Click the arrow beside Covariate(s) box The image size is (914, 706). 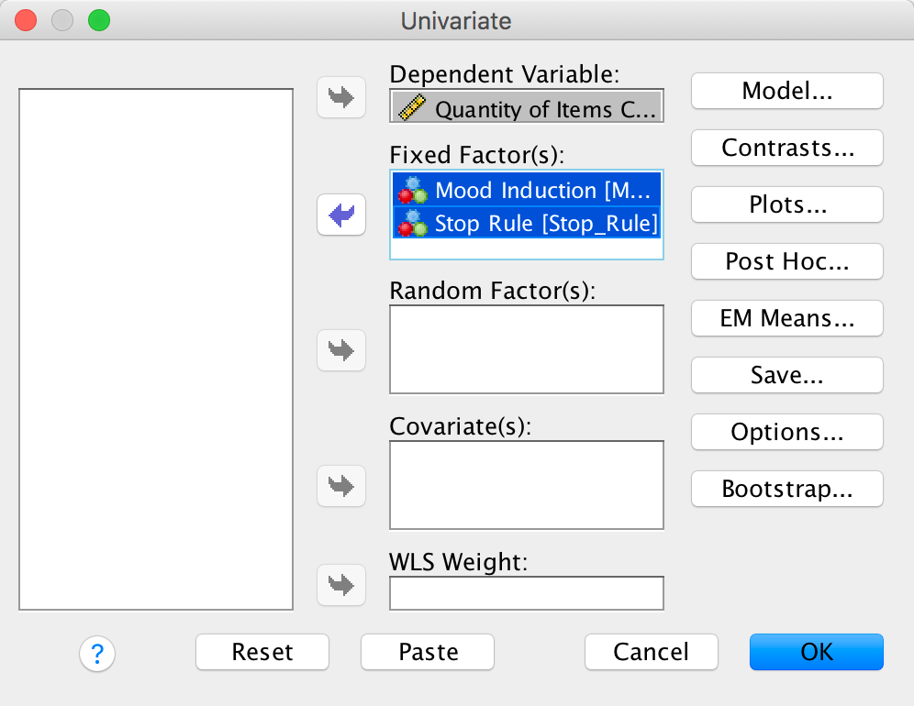point(341,485)
